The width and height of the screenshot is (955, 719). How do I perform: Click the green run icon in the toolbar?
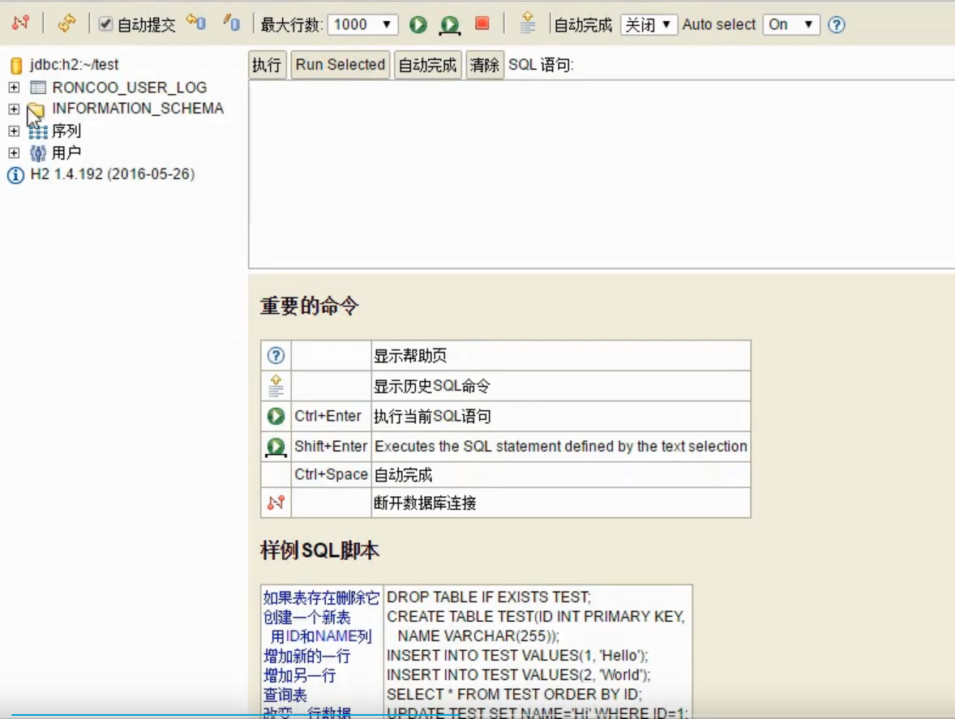click(418, 24)
